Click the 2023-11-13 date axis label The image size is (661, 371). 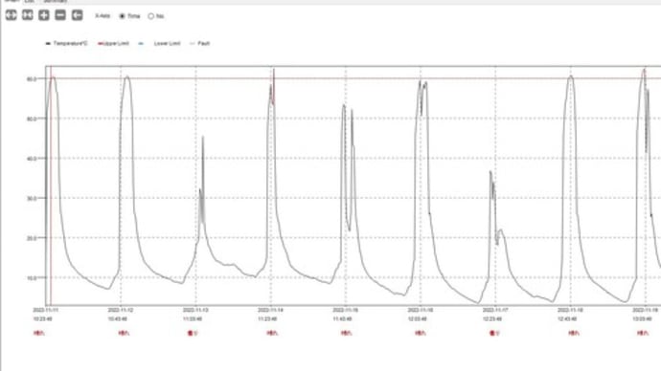click(x=195, y=310)
